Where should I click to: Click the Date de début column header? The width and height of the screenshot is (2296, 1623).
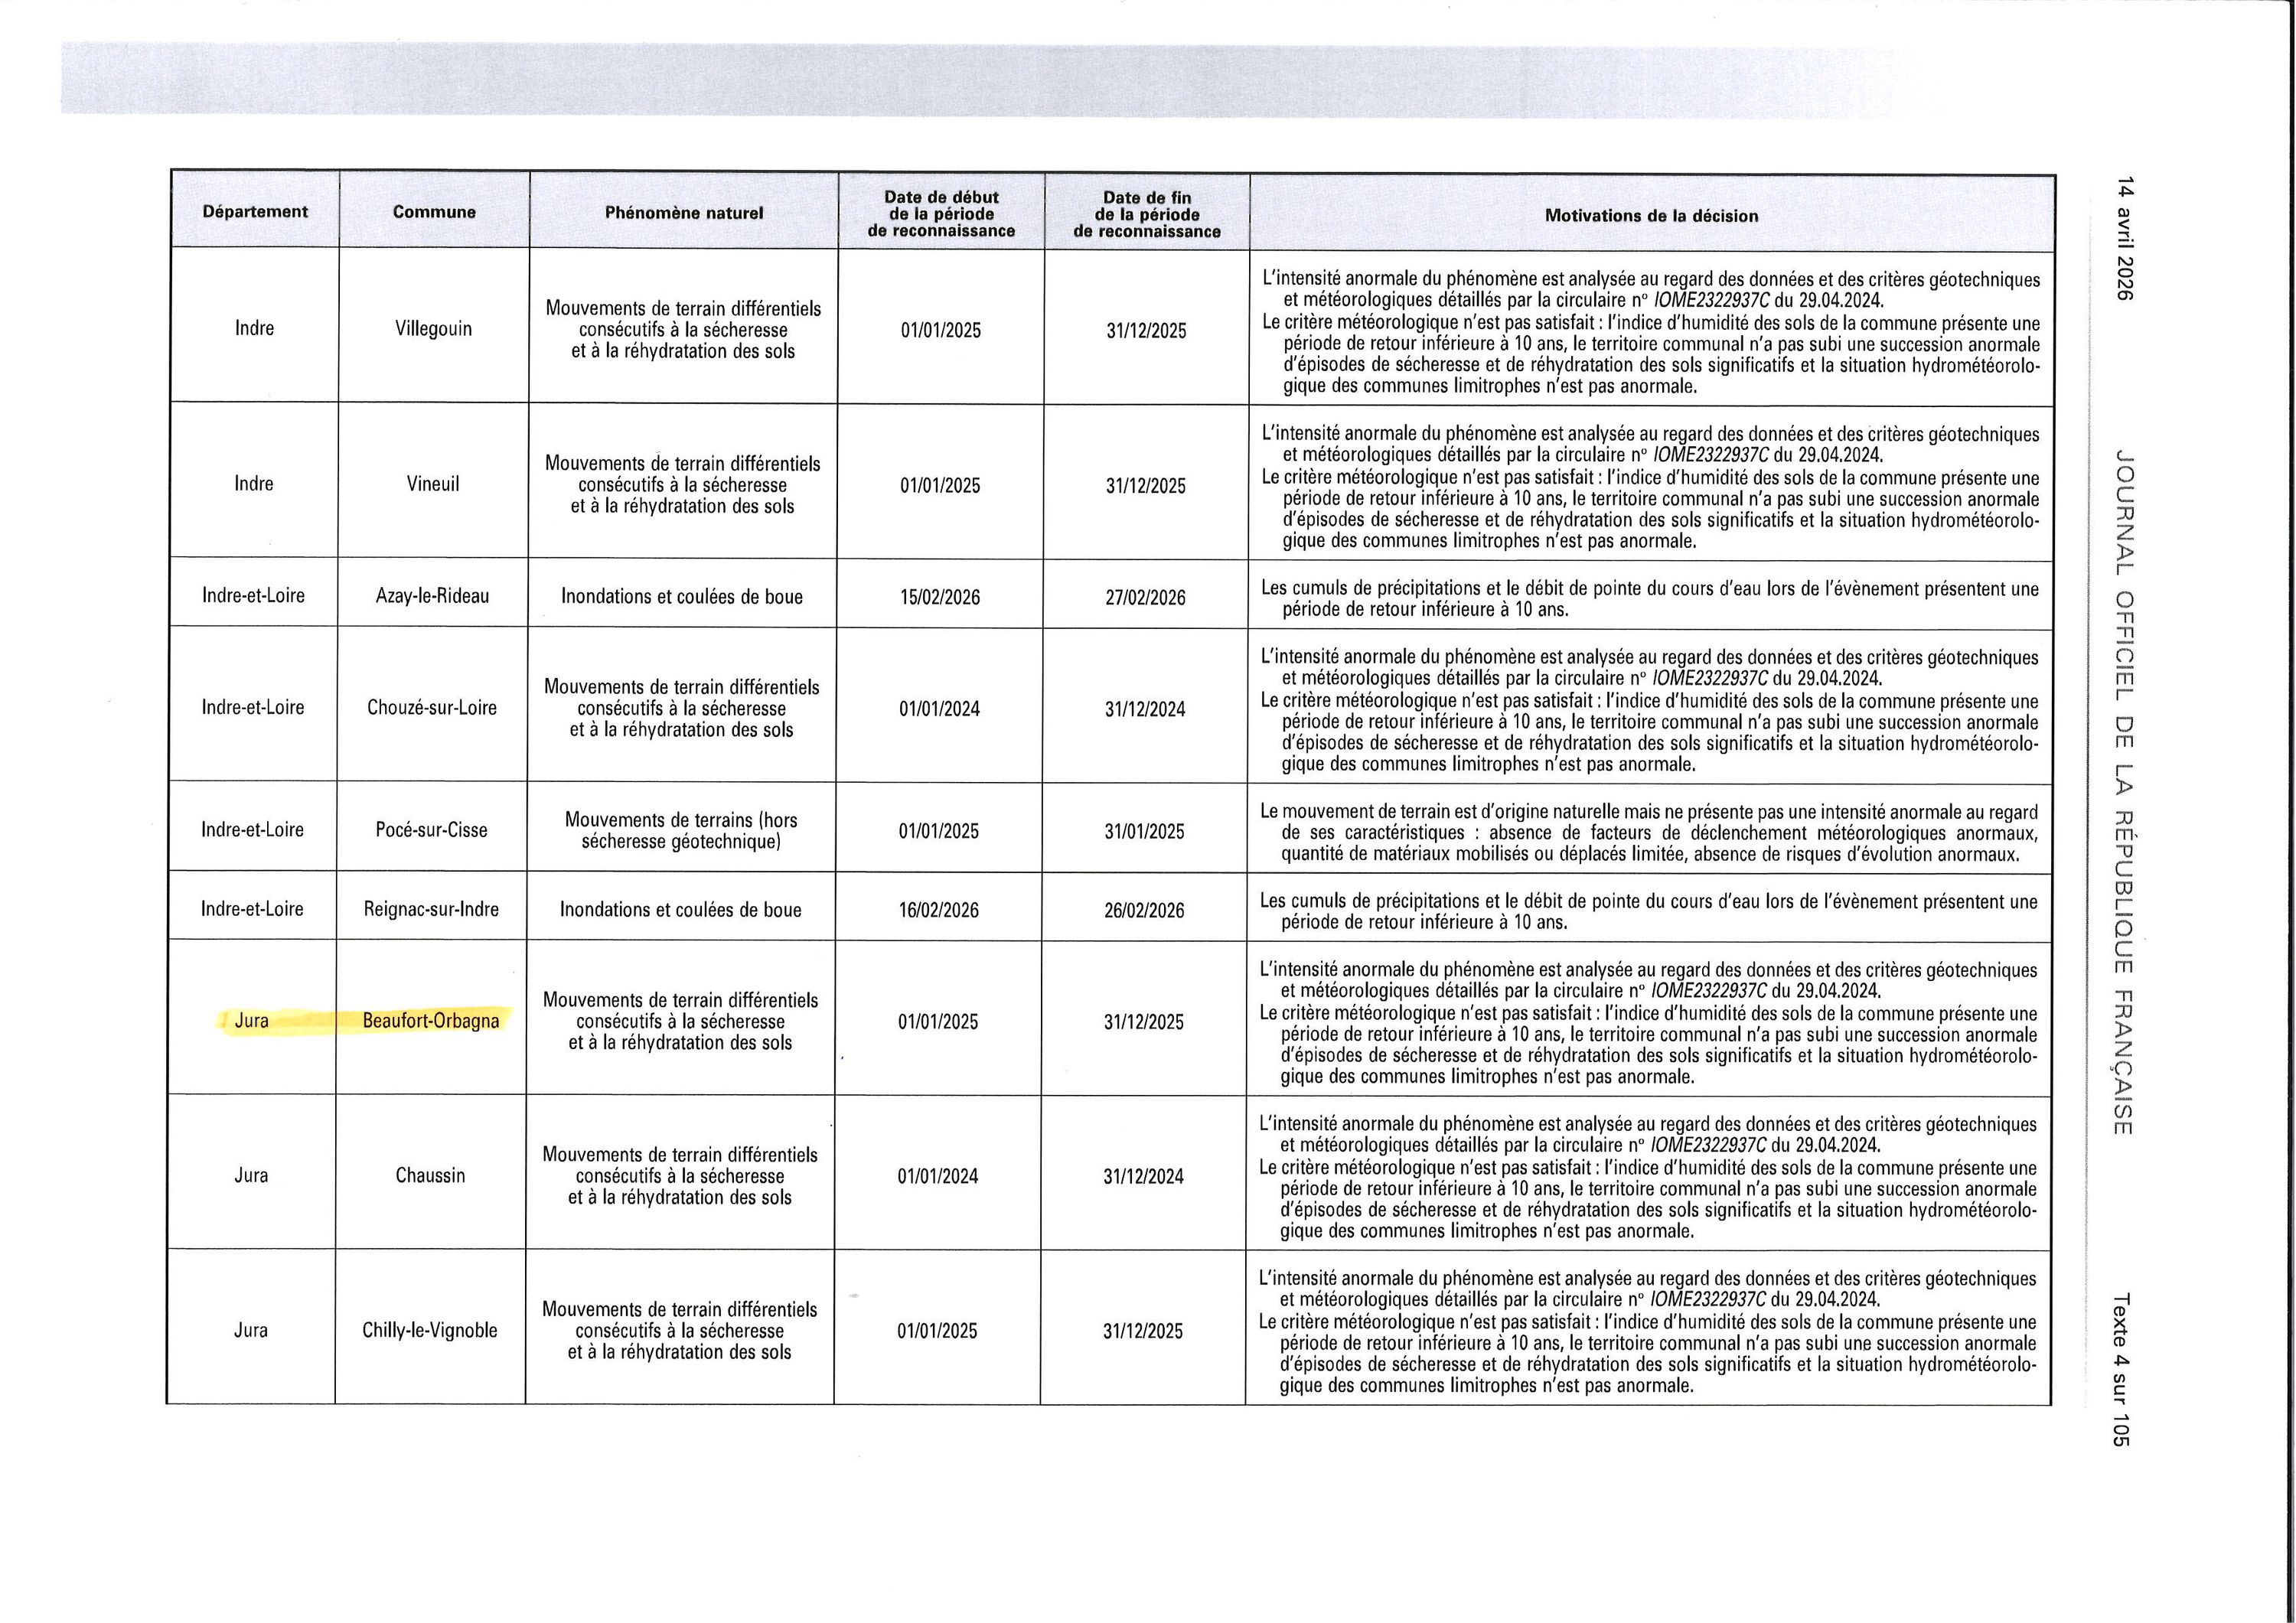941,213
